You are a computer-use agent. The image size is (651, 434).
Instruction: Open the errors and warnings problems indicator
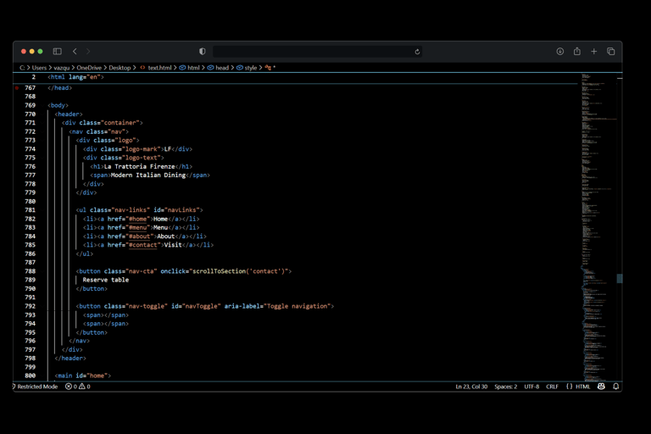click(x=78, y=387)
